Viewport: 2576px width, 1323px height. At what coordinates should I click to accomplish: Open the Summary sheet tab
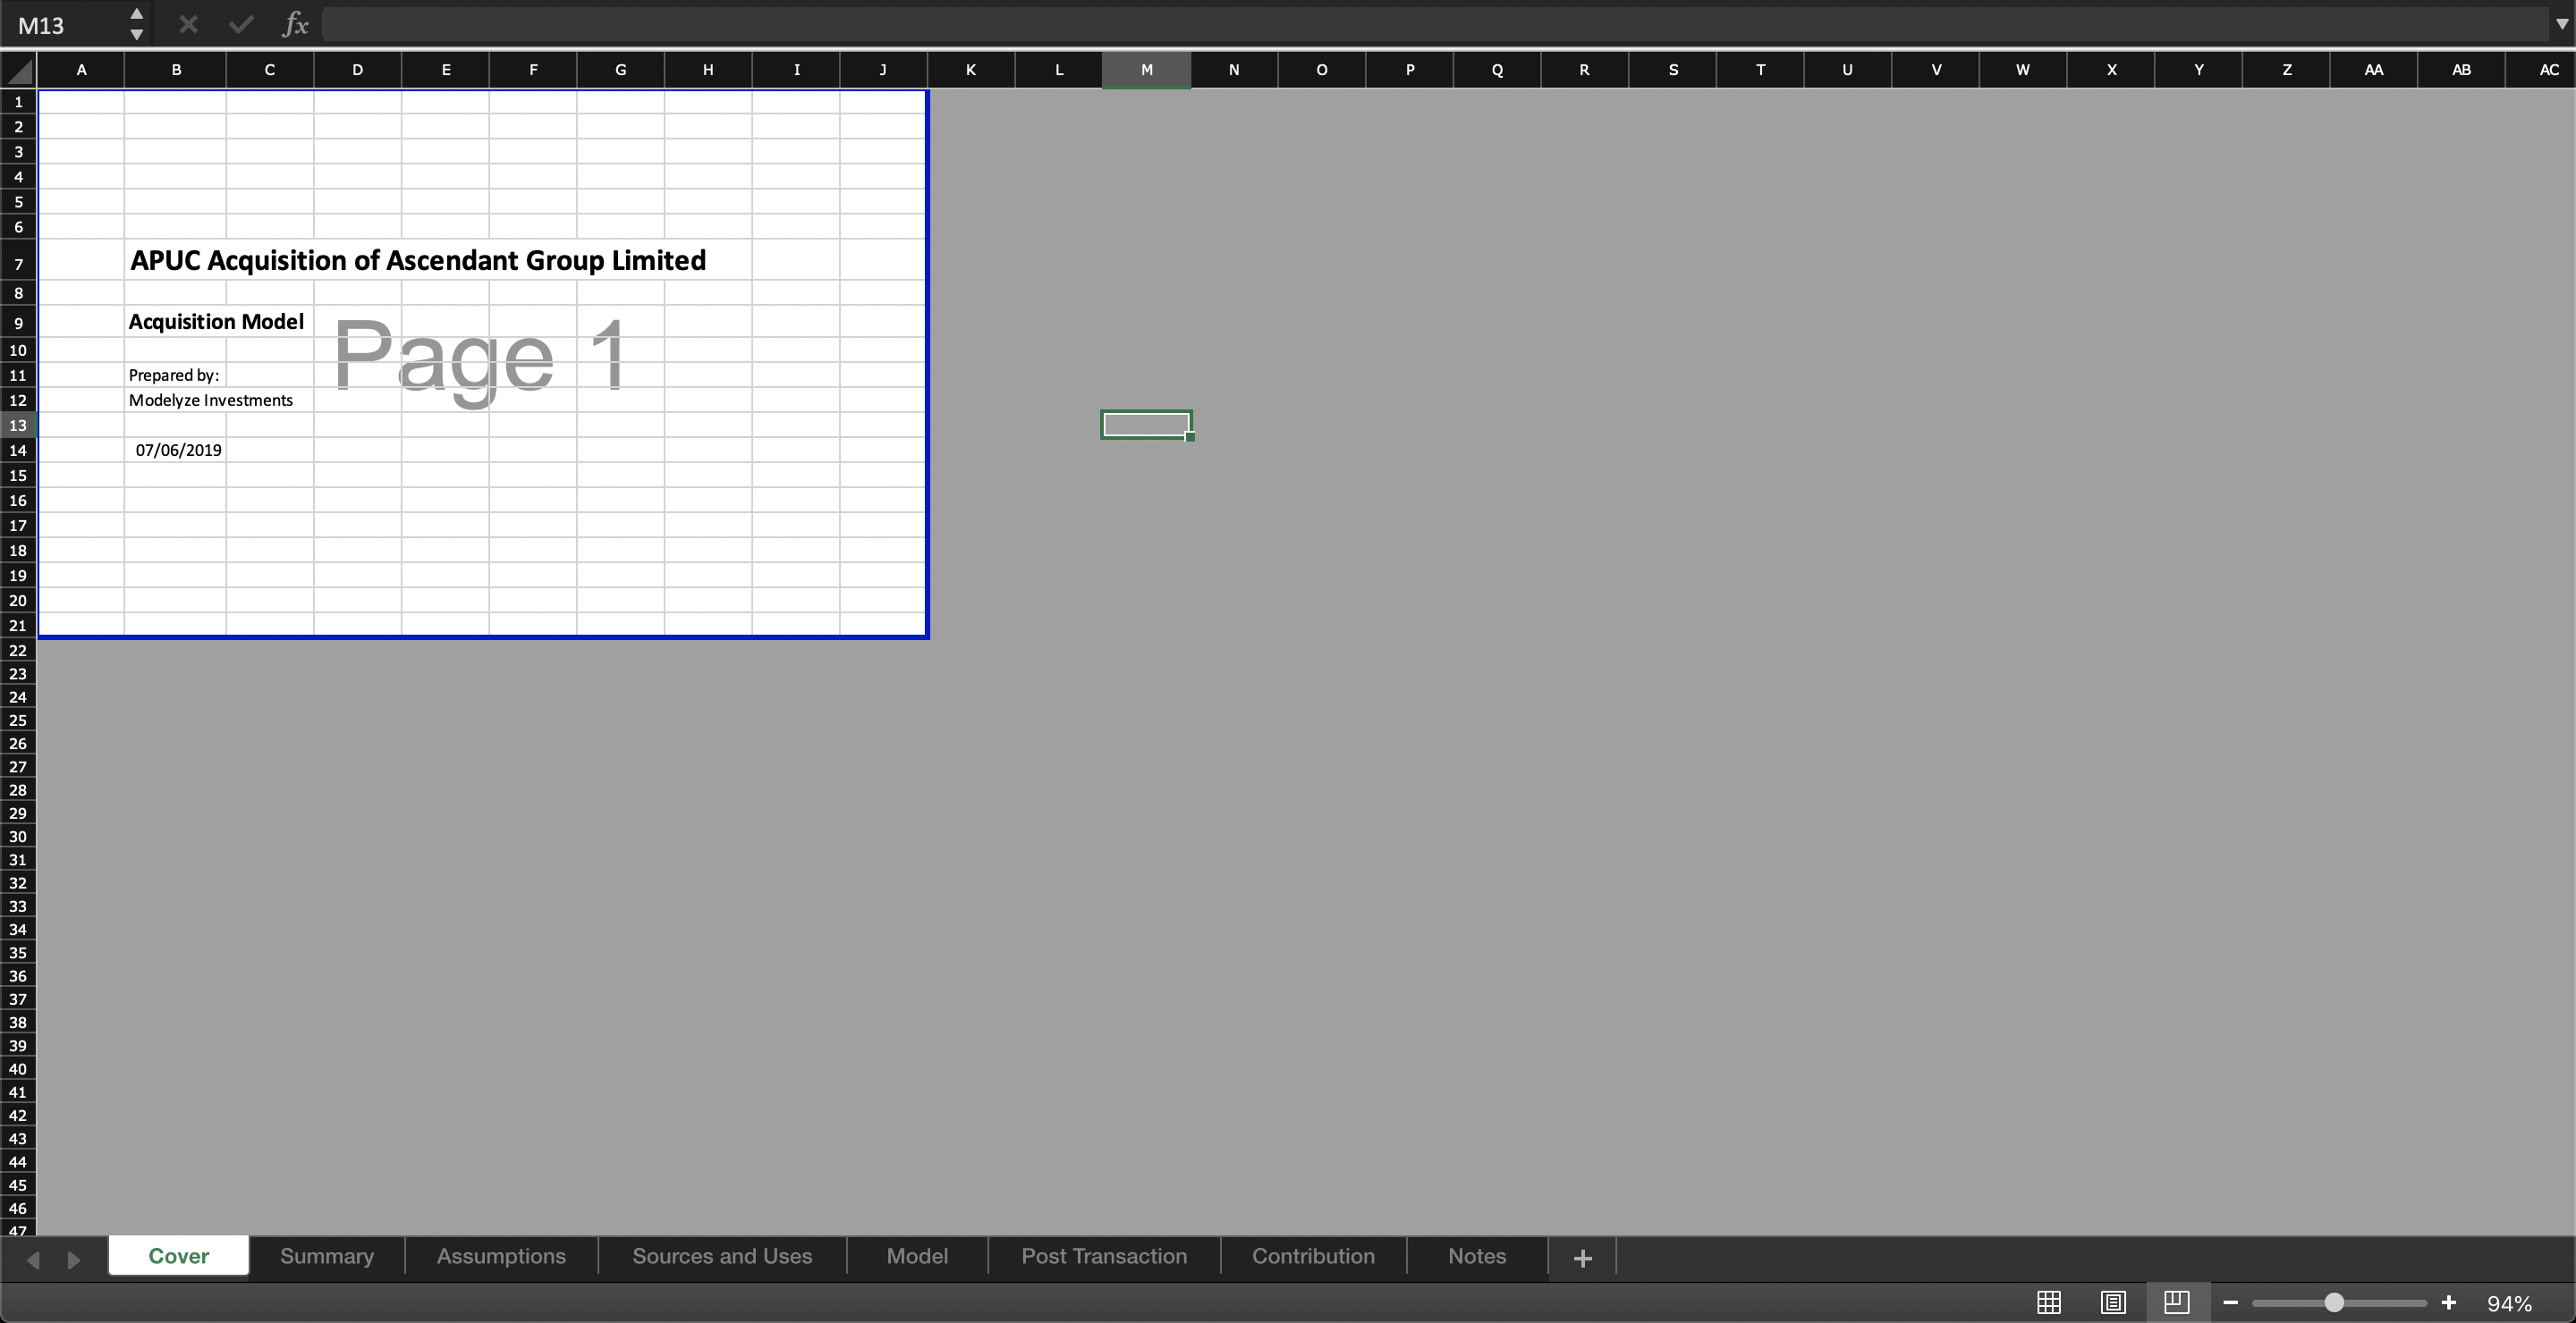327,1256
